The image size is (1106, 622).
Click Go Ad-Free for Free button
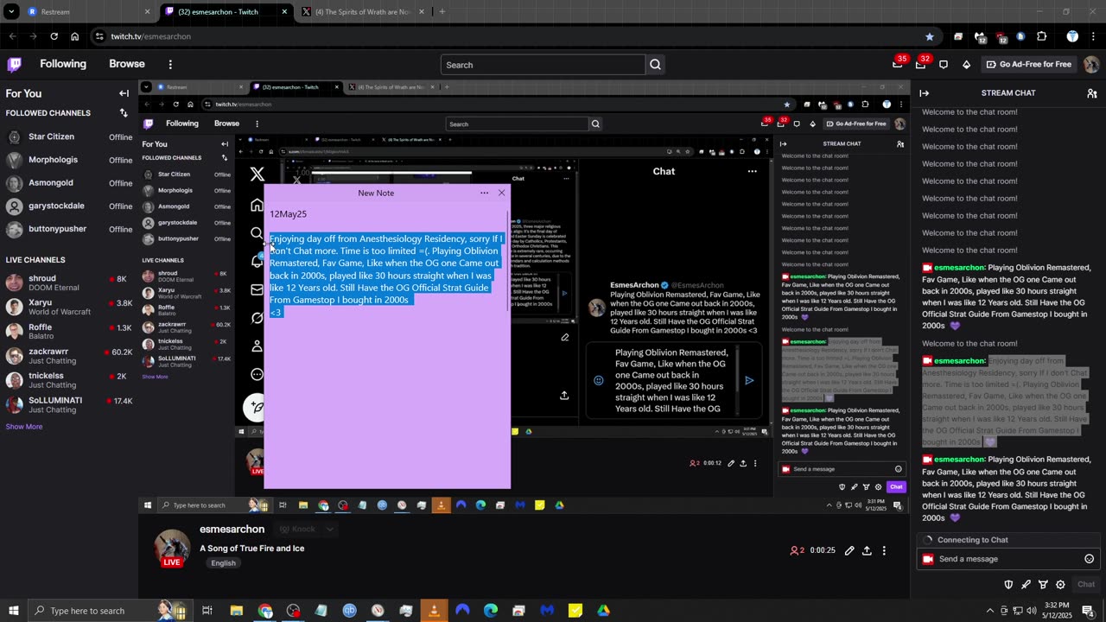point(1027,64)
